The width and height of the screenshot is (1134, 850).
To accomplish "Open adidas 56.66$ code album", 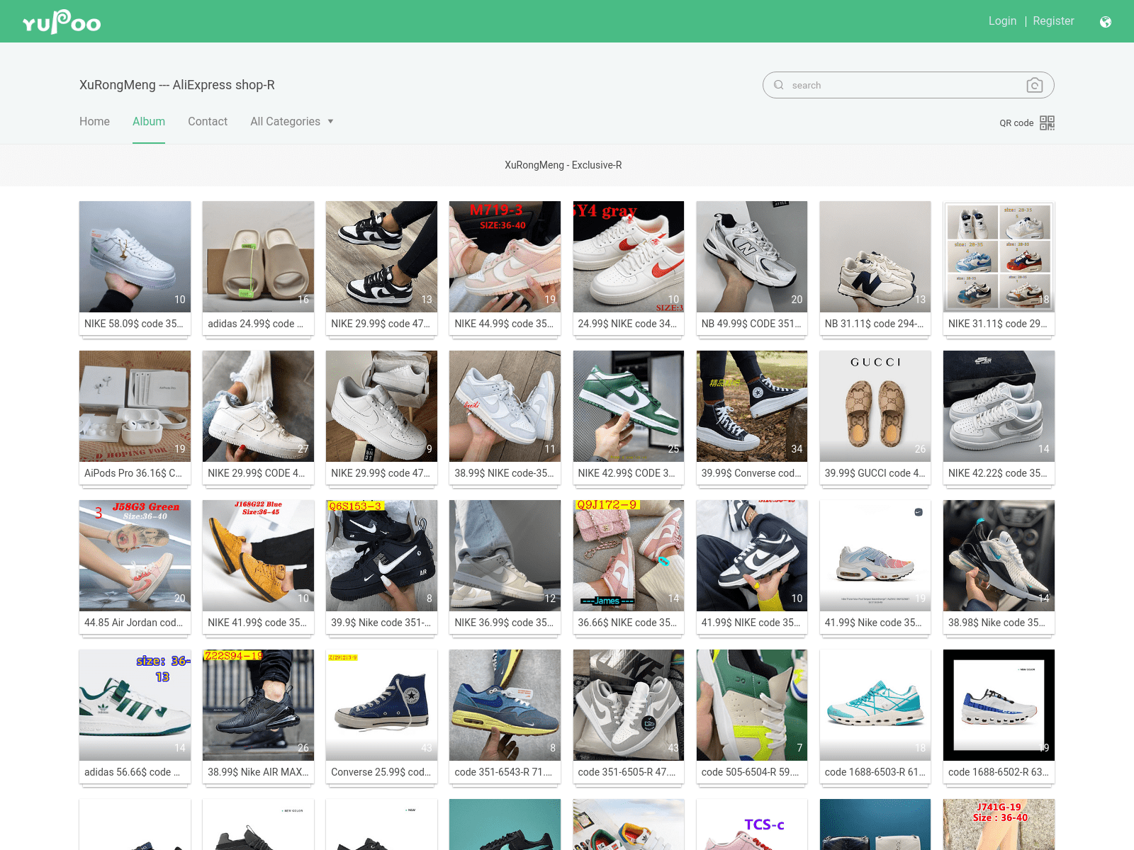I will point(135,717).
